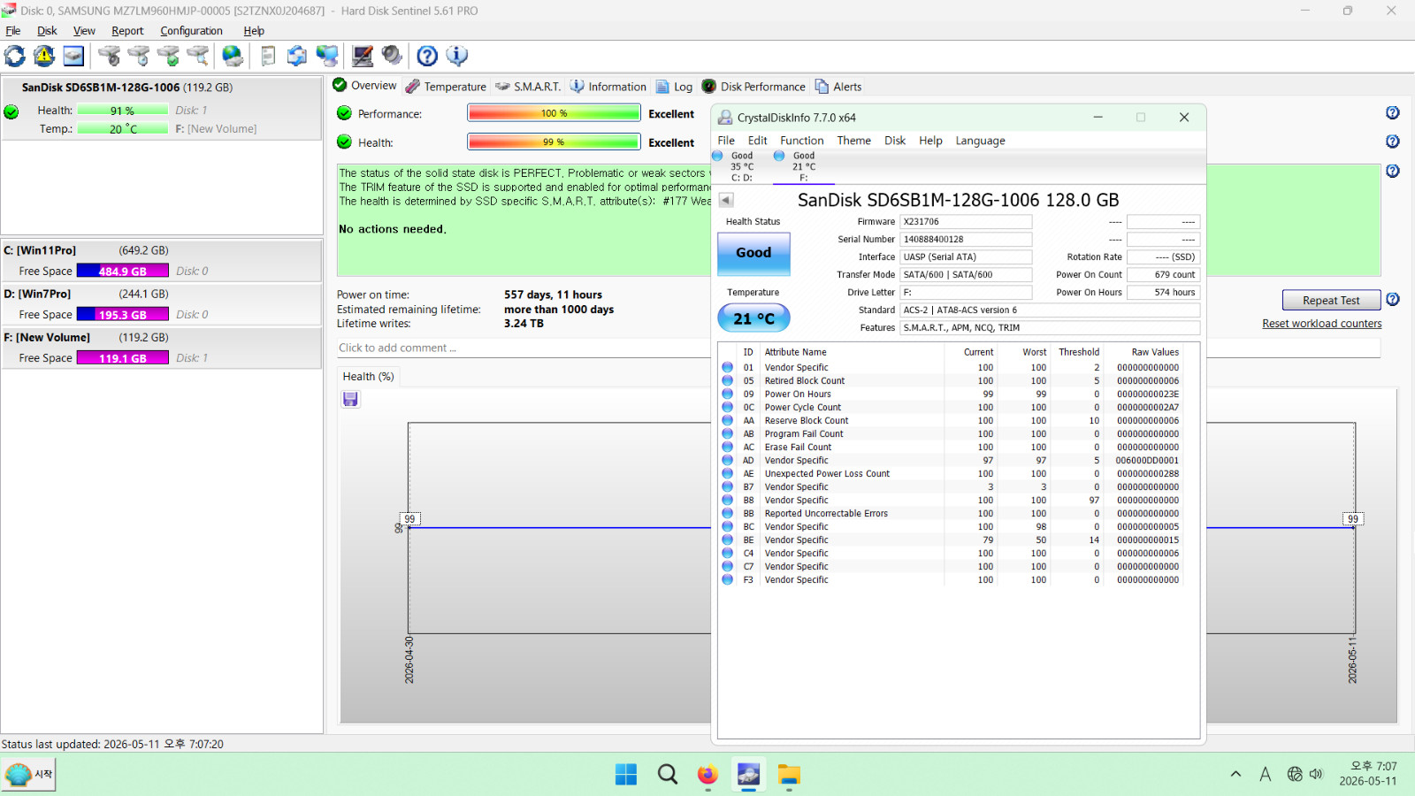This screenshot has height=796, width=1415.
Task: Show hidden system tray icons chevron
Action: click(x=1235, y=774)
